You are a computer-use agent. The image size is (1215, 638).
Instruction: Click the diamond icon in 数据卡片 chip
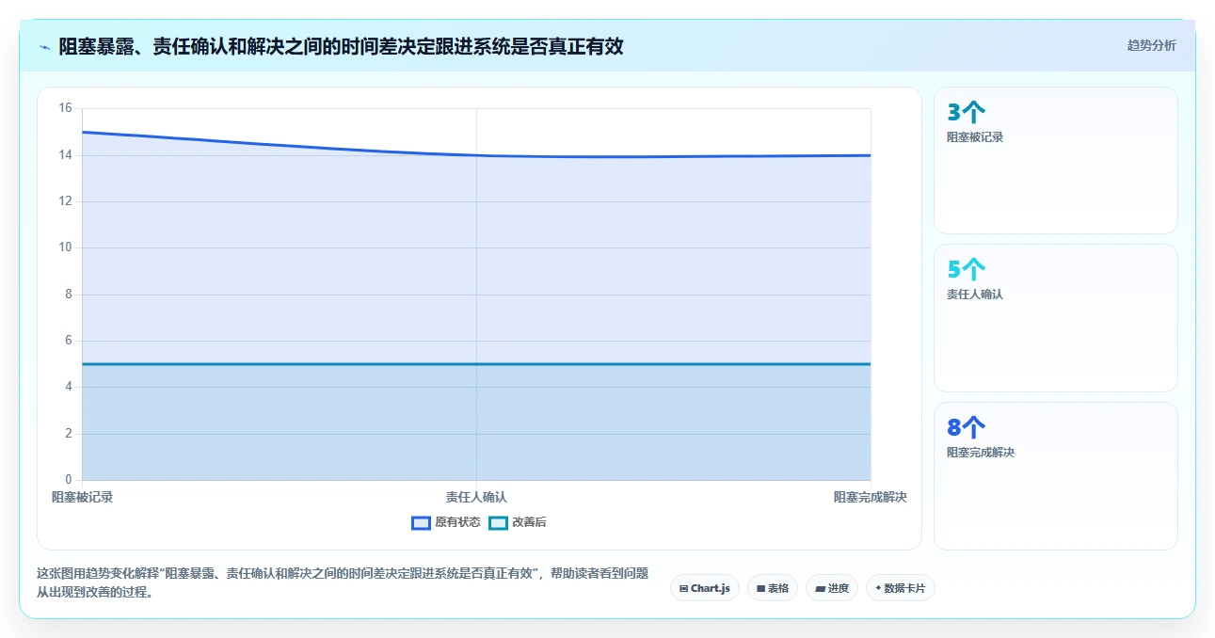point(878,588)
